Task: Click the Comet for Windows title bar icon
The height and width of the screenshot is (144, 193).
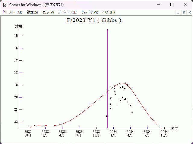Action: [x=5, y=5]
